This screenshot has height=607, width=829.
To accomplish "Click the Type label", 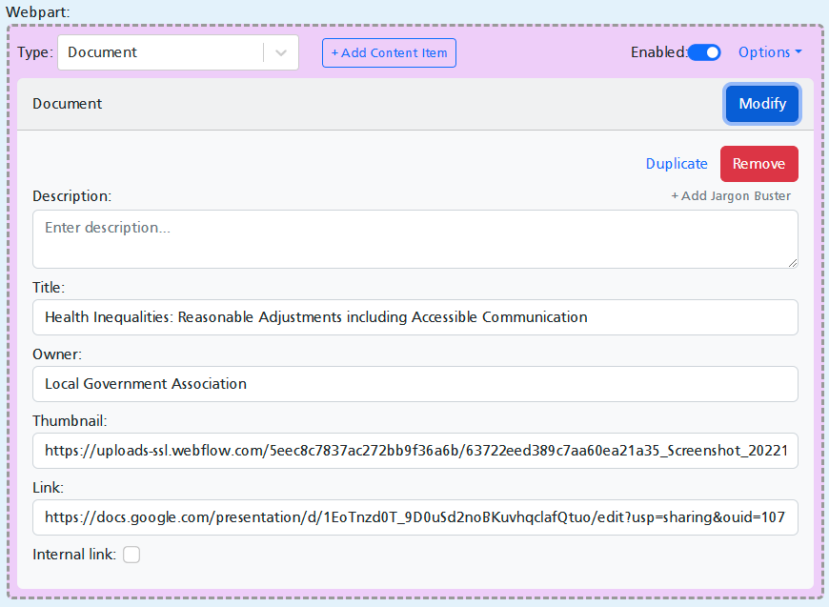I will [x=35, y=52].
